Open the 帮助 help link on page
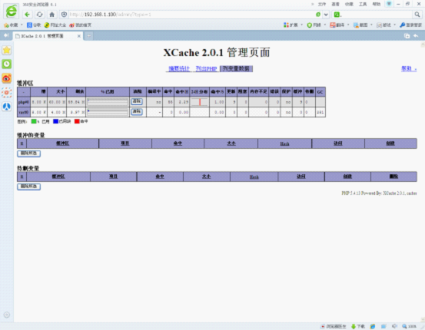Image resolution: width=425 pixels, height=330 pixels. tap(409, 69)
